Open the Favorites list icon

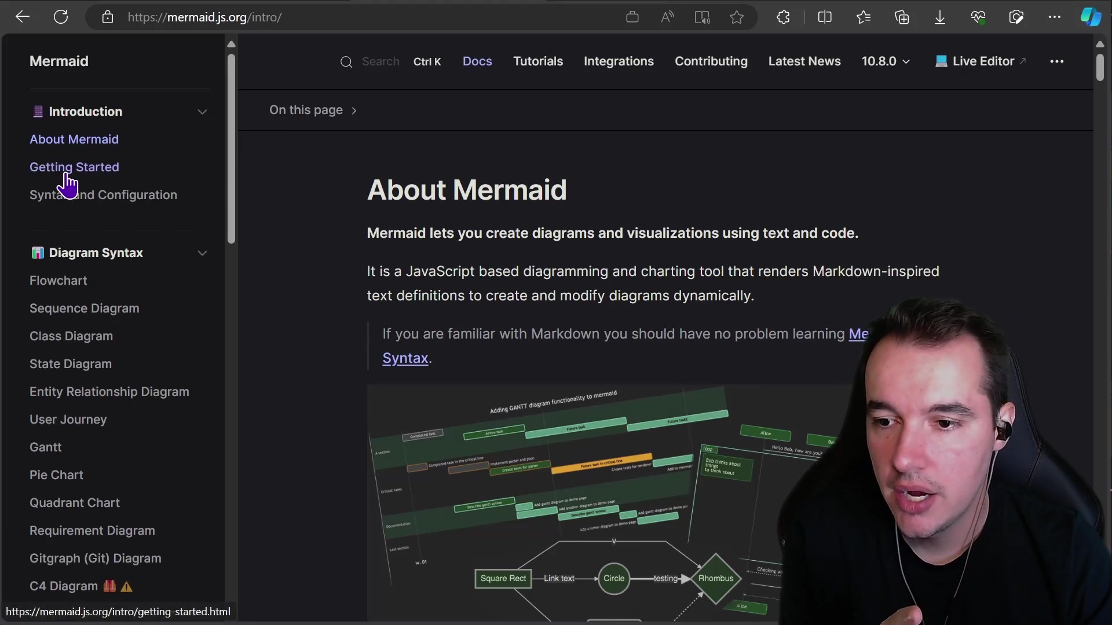pos(864,17)
